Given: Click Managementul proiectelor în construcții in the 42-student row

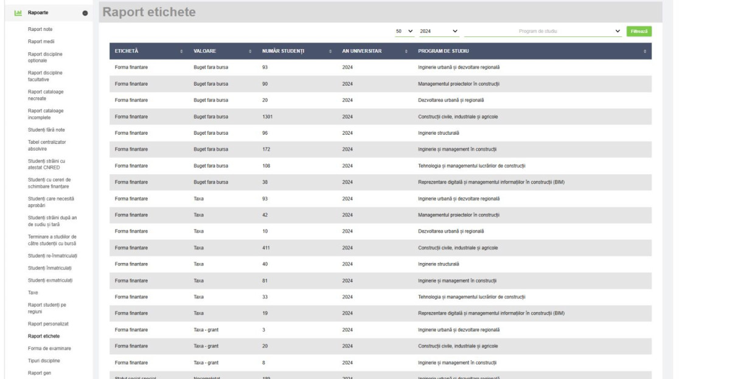Looking at the screenshot, I should click(x=459, y=215).
